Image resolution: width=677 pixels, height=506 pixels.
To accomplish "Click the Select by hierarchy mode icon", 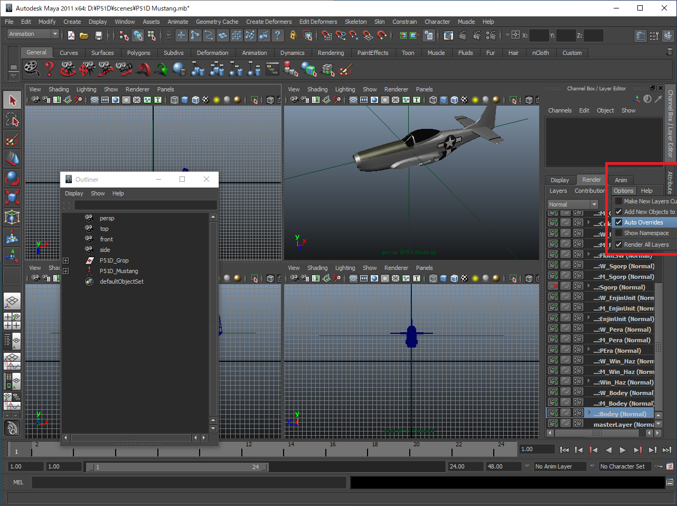I will pos(124,35).
